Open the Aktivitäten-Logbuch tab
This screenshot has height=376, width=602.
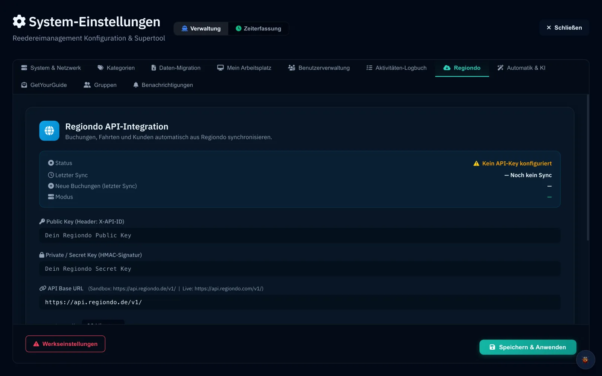pos(397,68)
